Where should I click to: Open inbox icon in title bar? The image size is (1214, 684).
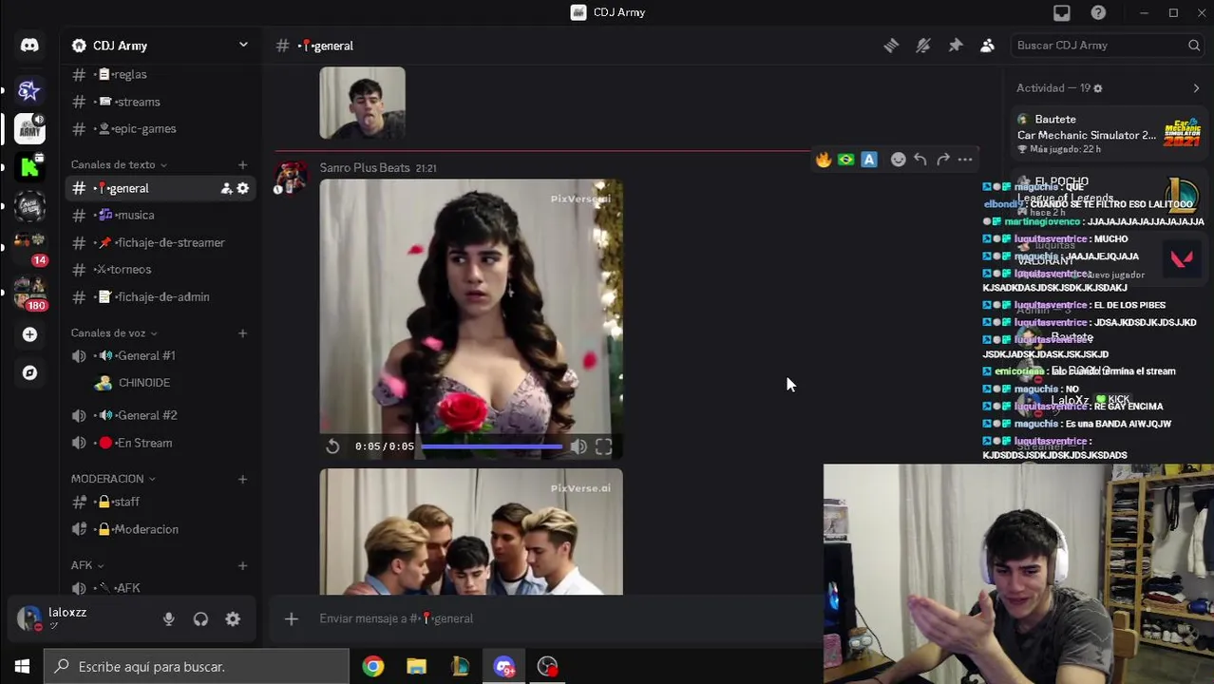coord(1061,12)
